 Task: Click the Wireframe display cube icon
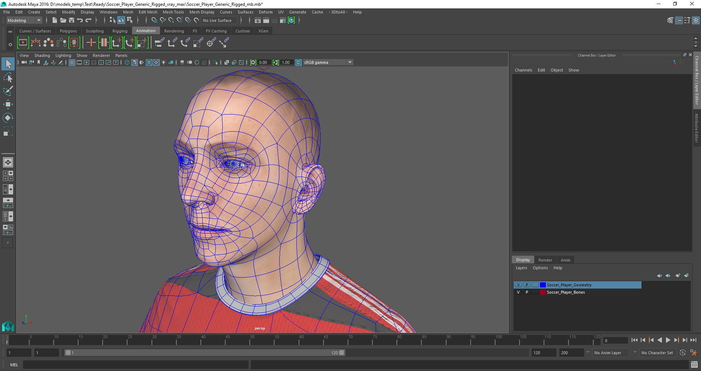click(x=127, y=62)
